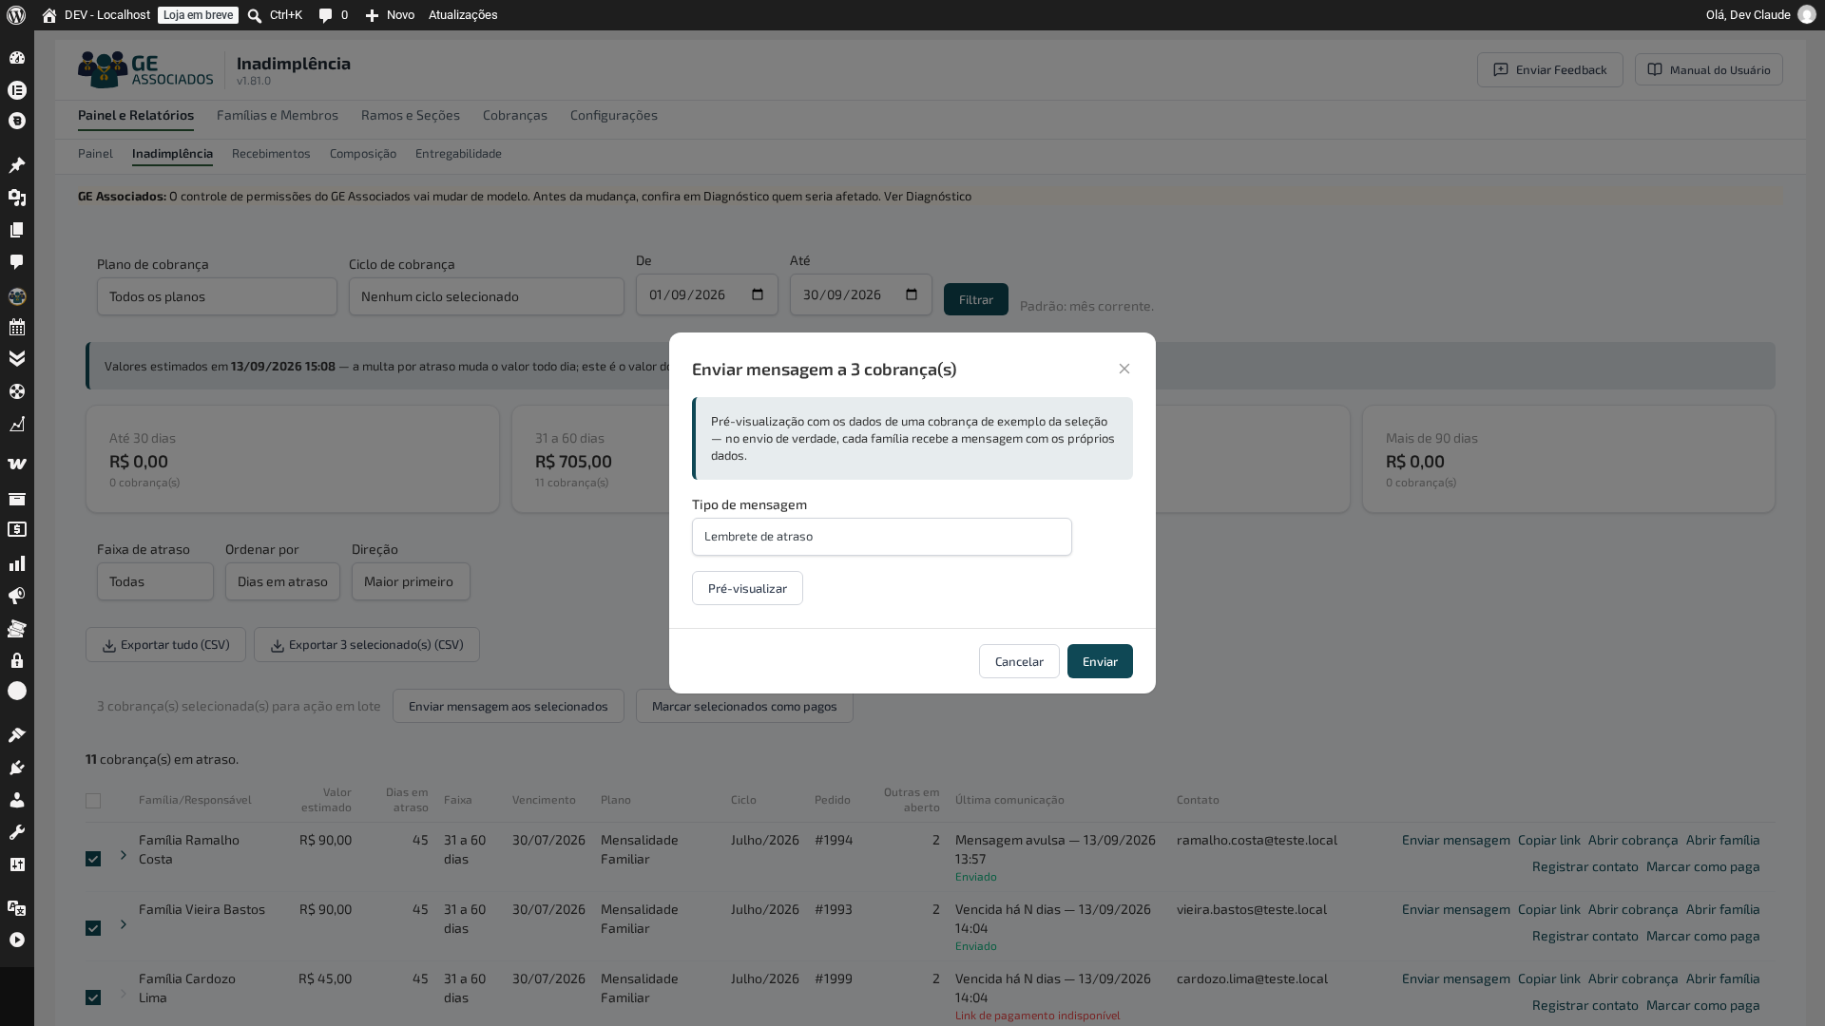Click Exportar tudo (CSV) button
The width and height of the screenshot is (1825, 1026).
pos(165,645)
